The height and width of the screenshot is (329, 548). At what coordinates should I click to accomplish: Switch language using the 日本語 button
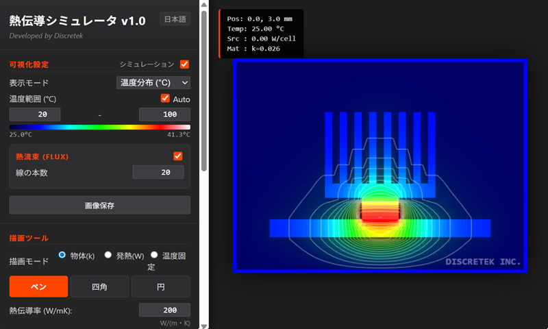pyautogui.click(x=175, y=20)
